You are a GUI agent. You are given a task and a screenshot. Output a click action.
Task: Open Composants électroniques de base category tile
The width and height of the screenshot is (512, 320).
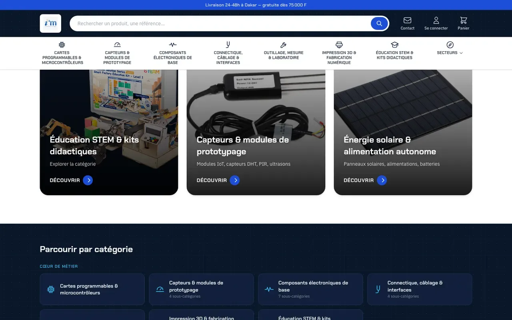coord(310,289)
